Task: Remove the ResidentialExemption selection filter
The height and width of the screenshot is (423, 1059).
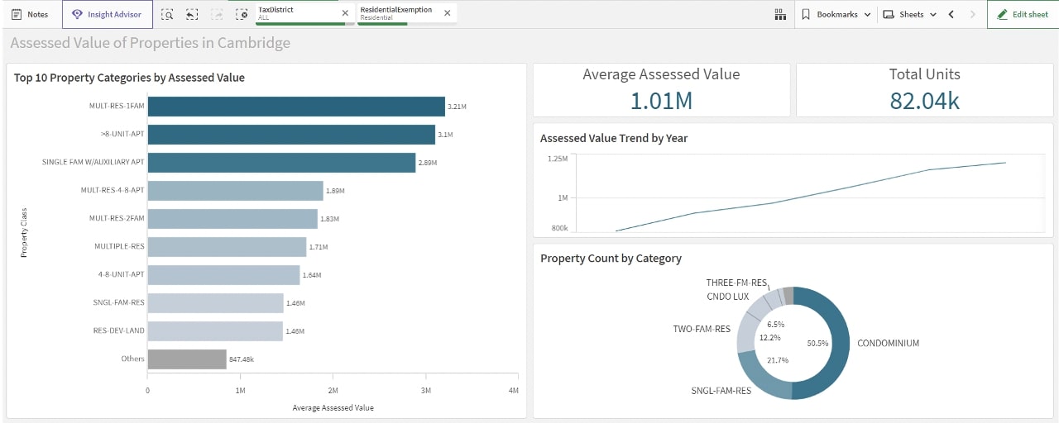Action: pyautogui.click(x=448, y=13)
